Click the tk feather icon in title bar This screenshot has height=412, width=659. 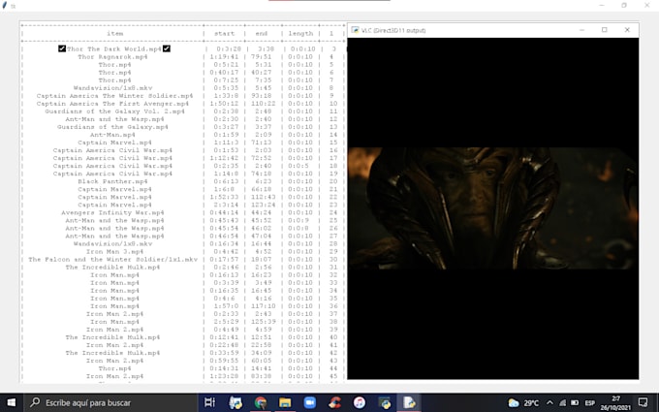tap(5, 6)
